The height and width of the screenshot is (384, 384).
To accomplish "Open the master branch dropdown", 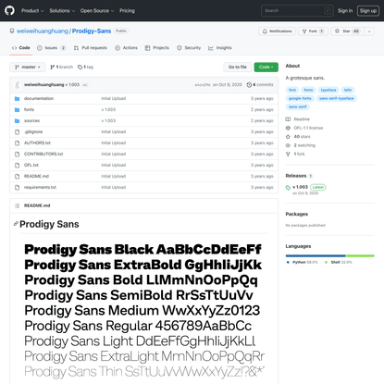I will [28, 67].
